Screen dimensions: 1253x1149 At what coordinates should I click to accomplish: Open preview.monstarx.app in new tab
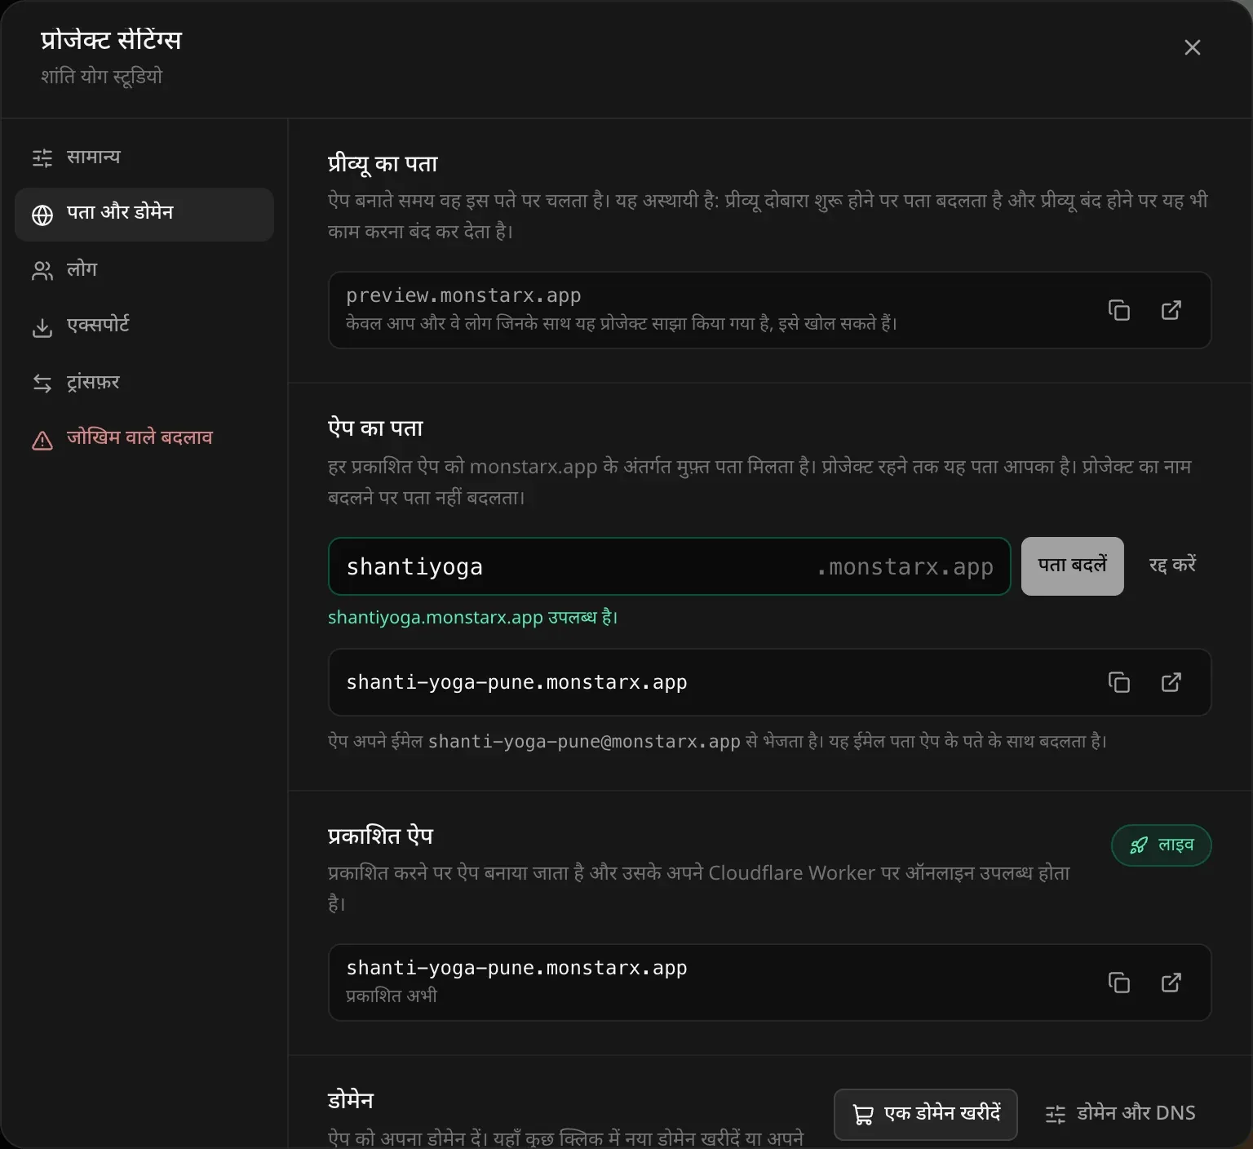tap(1171, 310)
